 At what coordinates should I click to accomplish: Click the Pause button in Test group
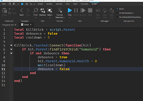click(76, 12)
